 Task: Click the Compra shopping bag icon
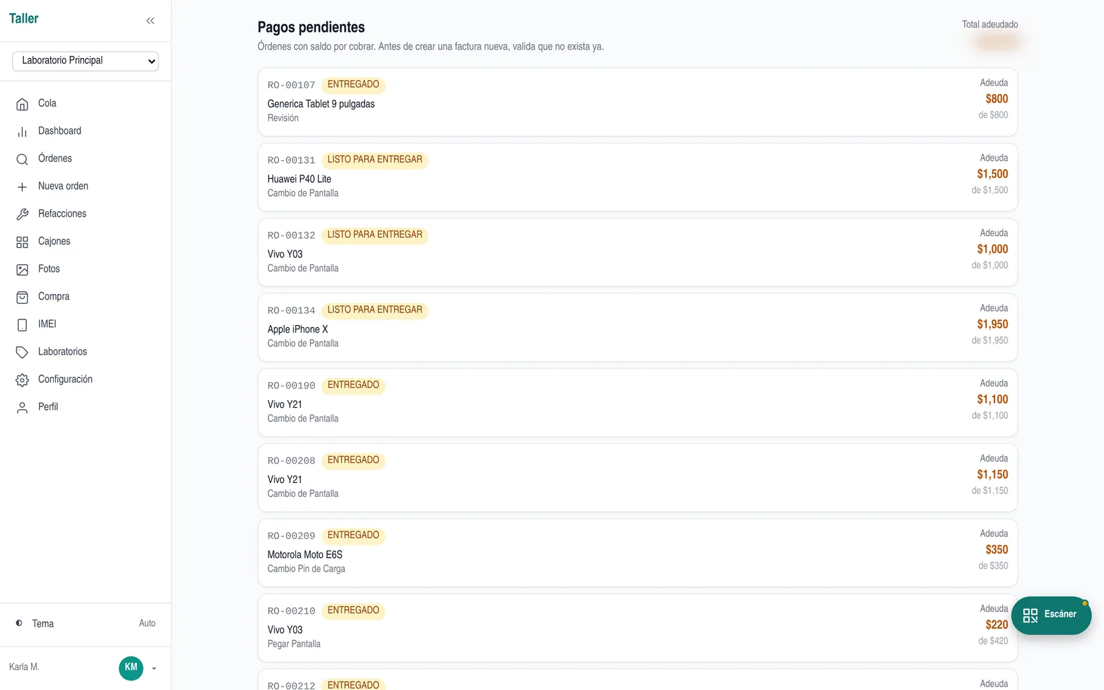(22, 297)
